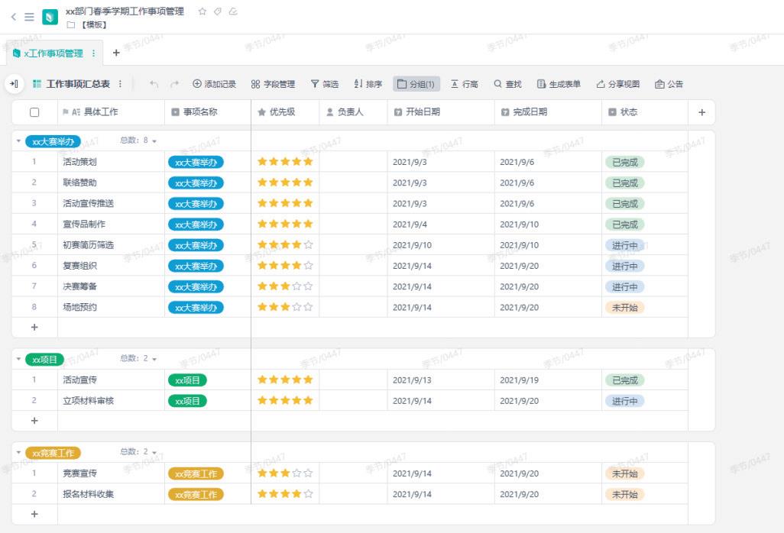Click star rating for 场地预约 row
784x533 pixels.
pos(285,307)
